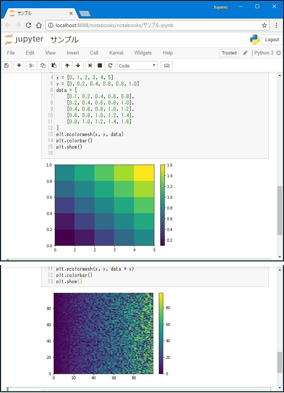Copy selected cells icon
Screen dimensions: 284x393
tap(43, 66)
